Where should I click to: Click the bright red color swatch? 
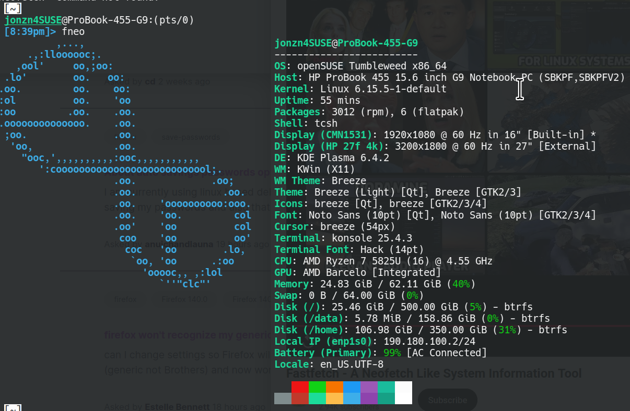tap(300, 387)
